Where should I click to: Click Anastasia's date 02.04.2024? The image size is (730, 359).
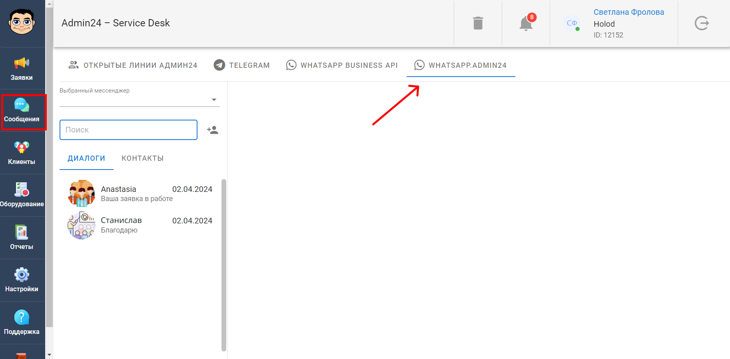[192, 189]
